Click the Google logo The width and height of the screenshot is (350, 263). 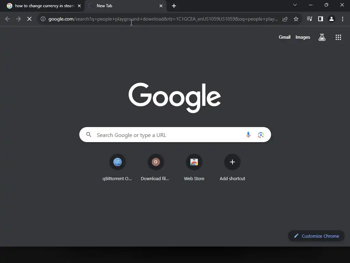coord(175,98)
